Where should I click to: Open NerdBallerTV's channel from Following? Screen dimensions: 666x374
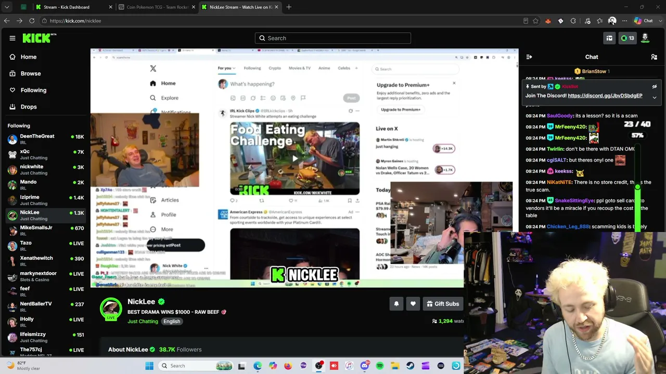[46, 306]
